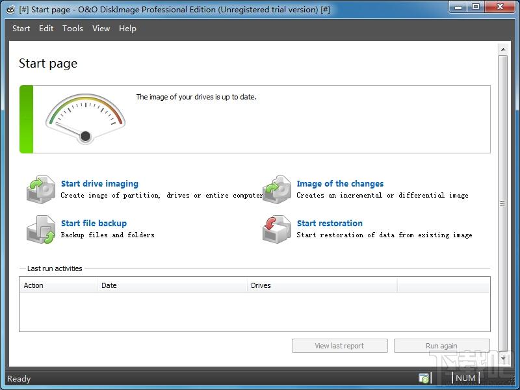This screenshot has height=390, width=520.
Task: Open the Tools menu
Action: click(73, 29)
